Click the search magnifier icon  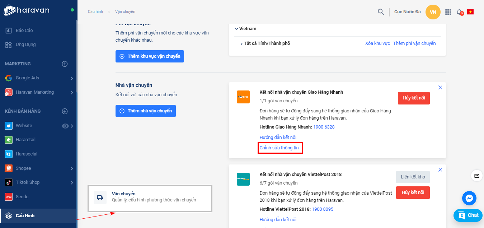click(381, 12)
